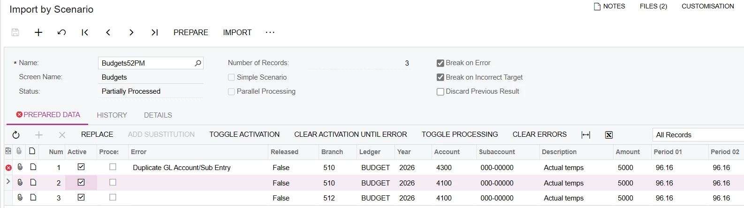The image size is (744, 208).
Task: Toggle Active checkbox for row 2
Action: coord(81,182)
